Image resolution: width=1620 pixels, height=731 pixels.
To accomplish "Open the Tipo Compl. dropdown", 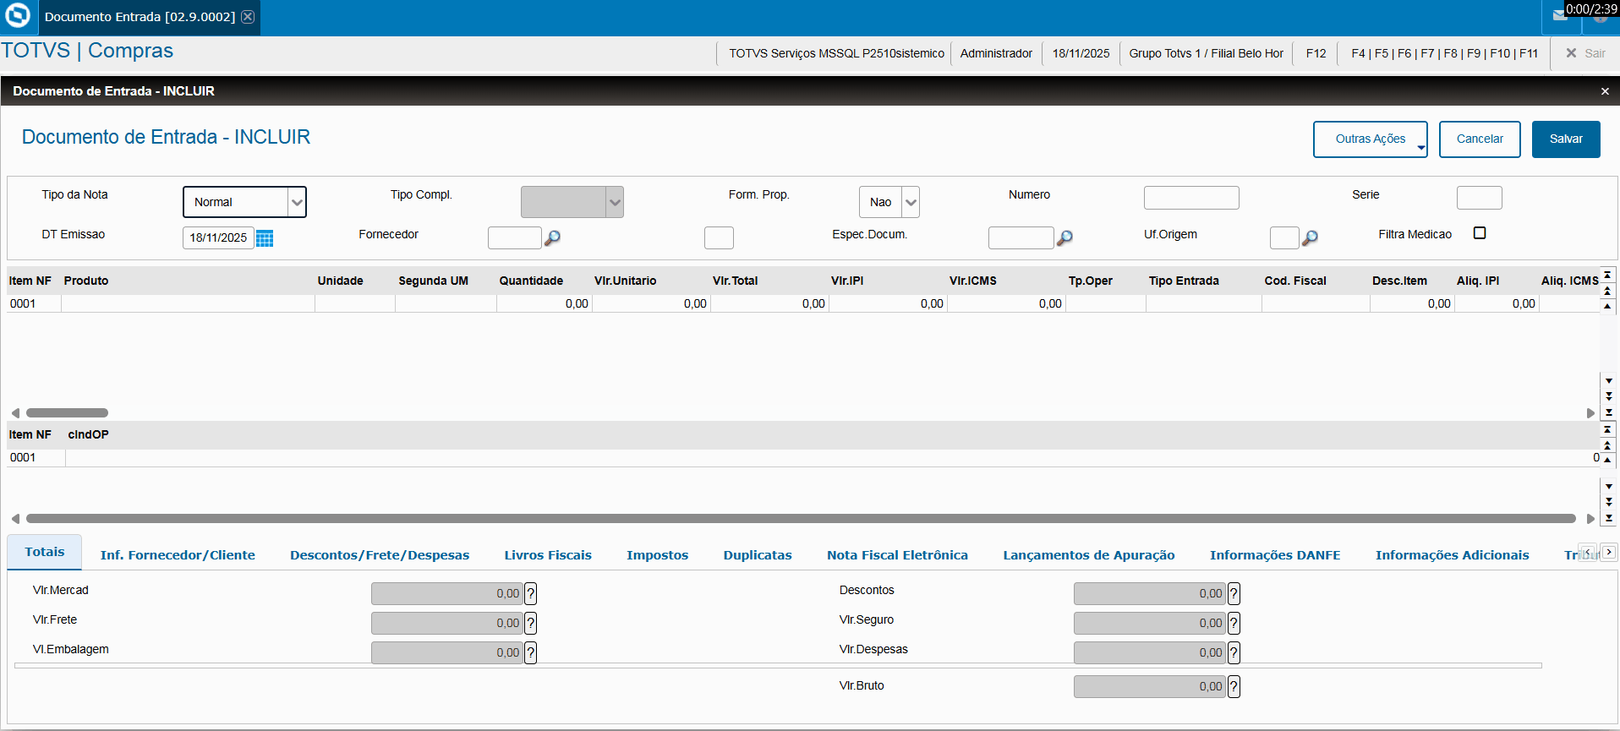I will (615, 202).
